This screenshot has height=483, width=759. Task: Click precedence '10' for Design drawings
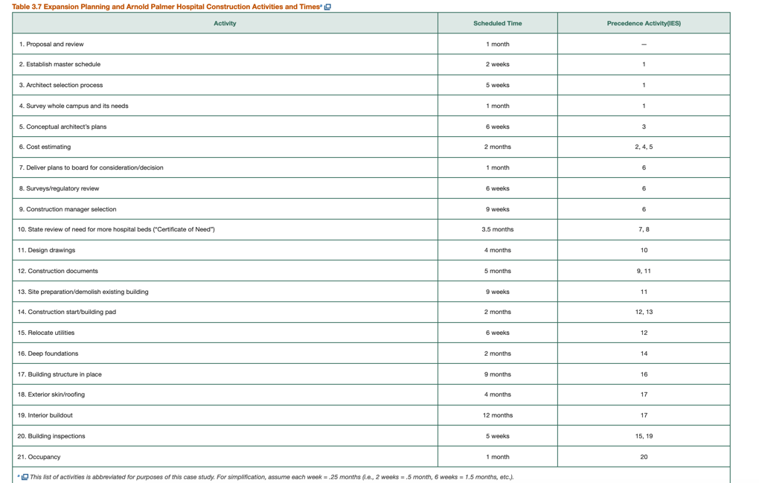[644, 250]
